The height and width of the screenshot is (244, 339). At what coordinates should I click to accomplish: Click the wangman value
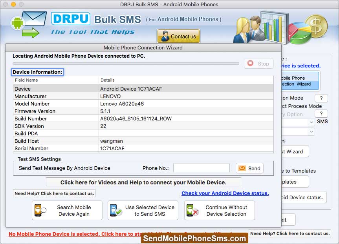click(x=111, y=141)
